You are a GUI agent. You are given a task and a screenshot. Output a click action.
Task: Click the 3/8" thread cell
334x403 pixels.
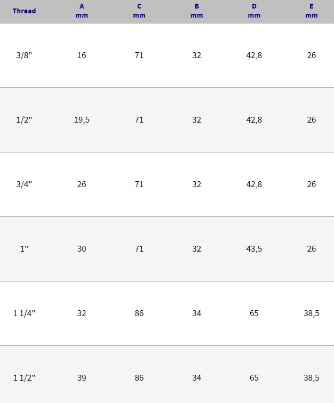(x=24, y=55)
